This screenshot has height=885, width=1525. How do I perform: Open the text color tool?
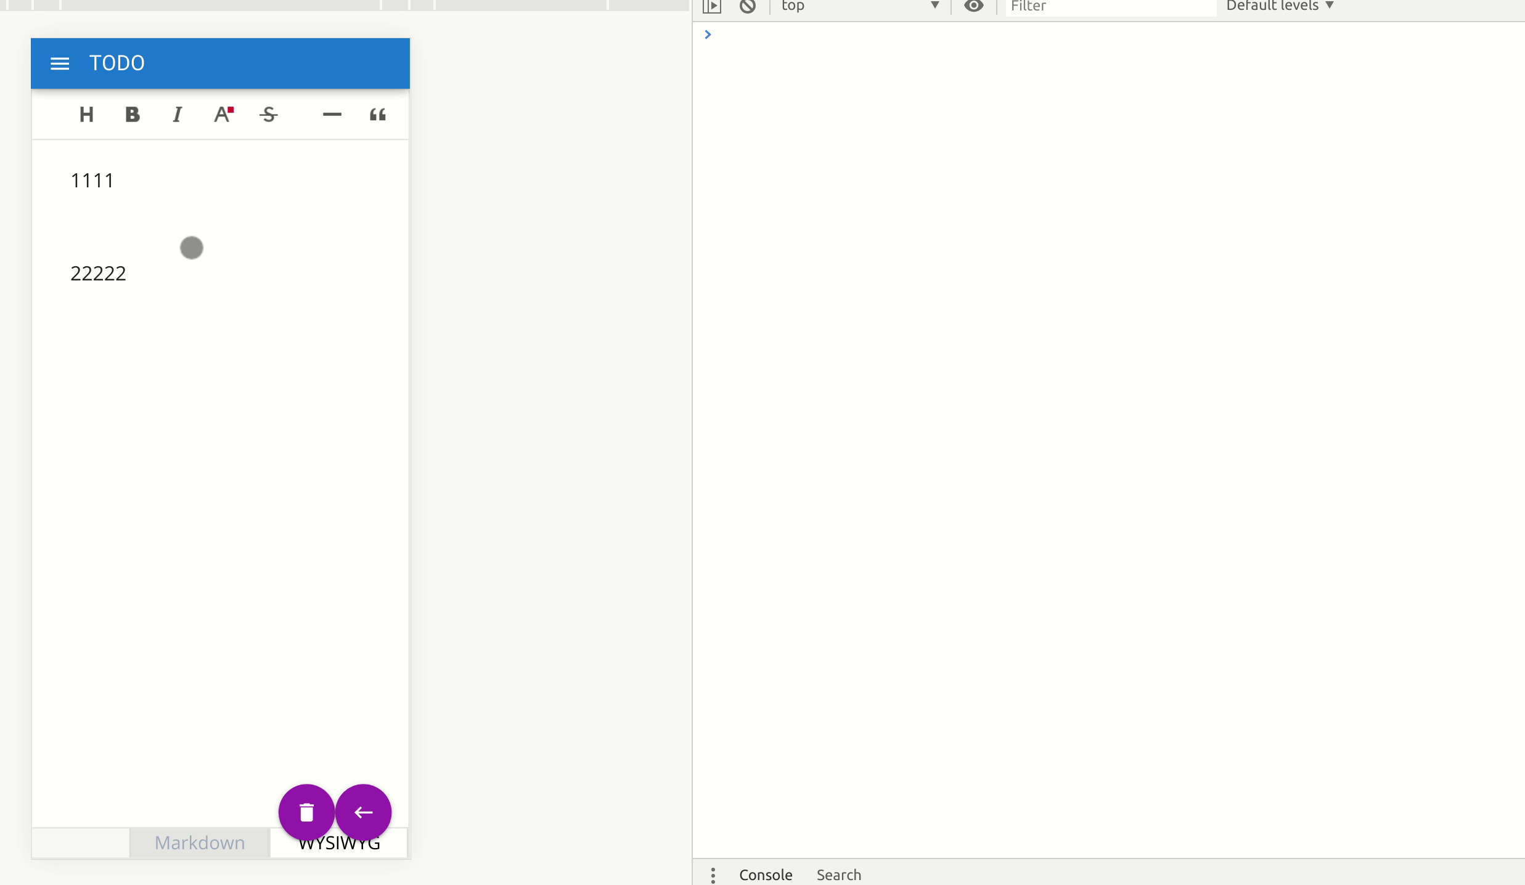223,115
